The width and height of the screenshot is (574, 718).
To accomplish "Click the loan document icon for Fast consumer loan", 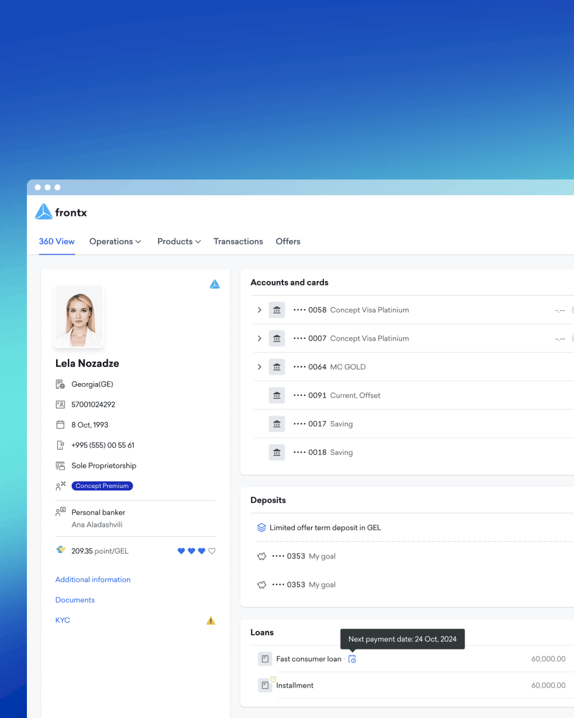I will click(x=265, y=659).
